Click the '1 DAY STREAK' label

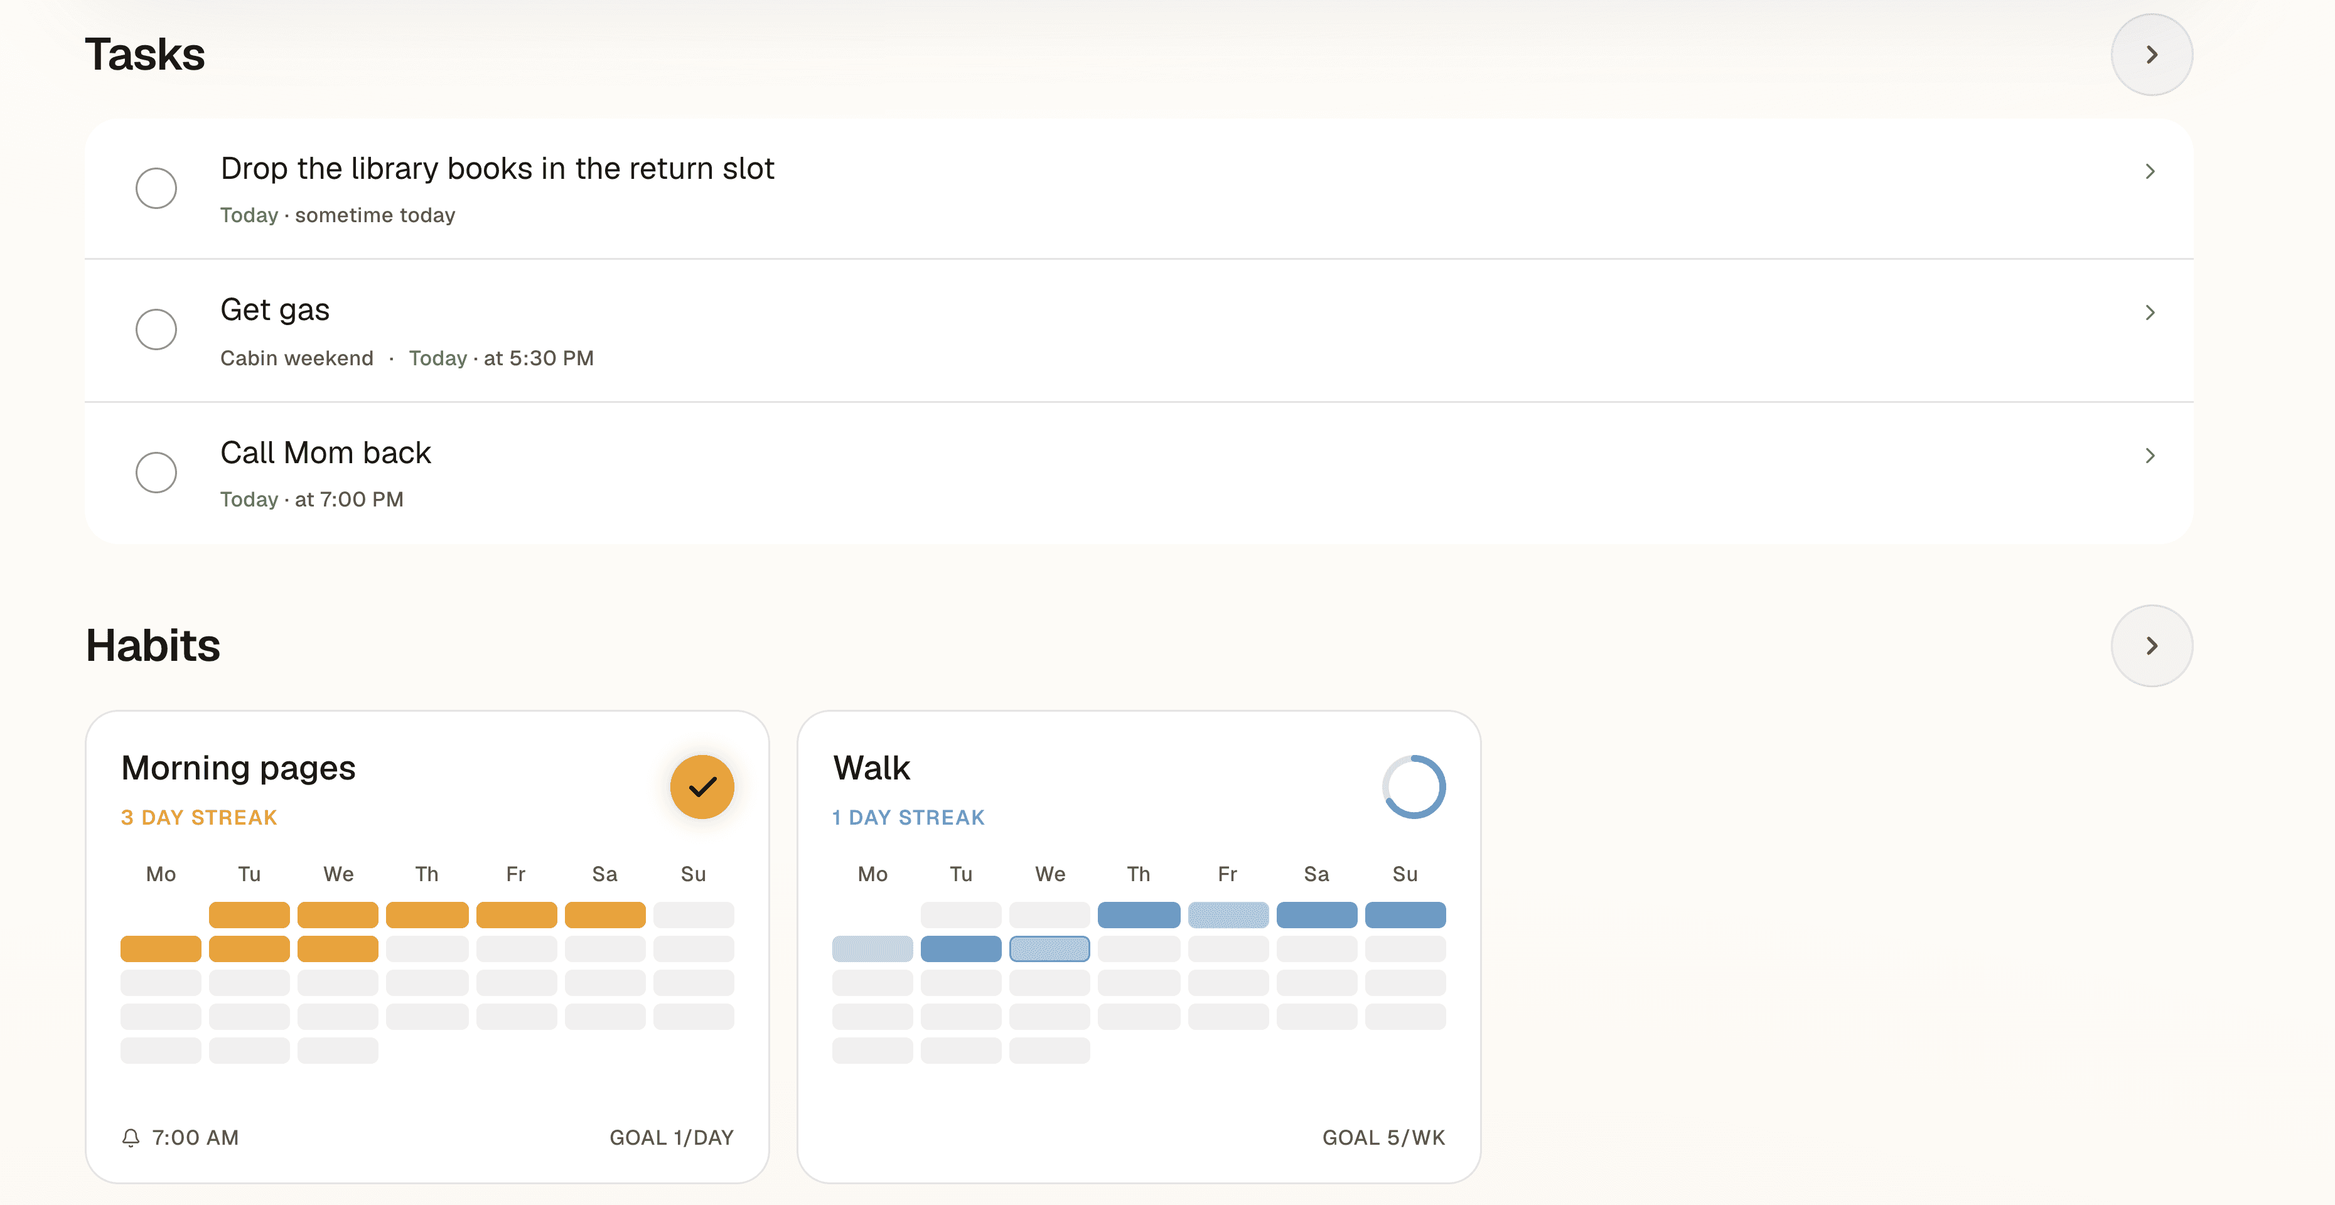pos(908,818)
